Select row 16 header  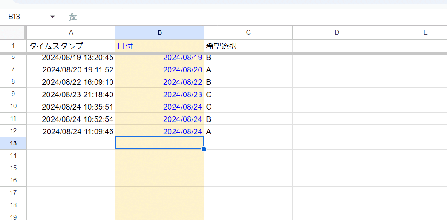[x=13, y=180]
